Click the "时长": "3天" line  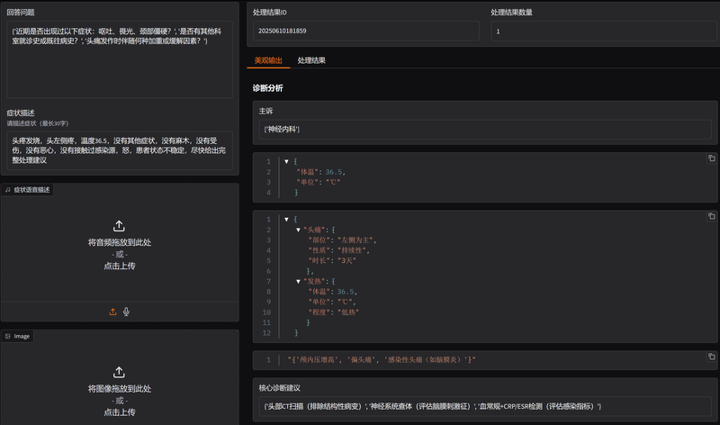click(x=332, y=260)
